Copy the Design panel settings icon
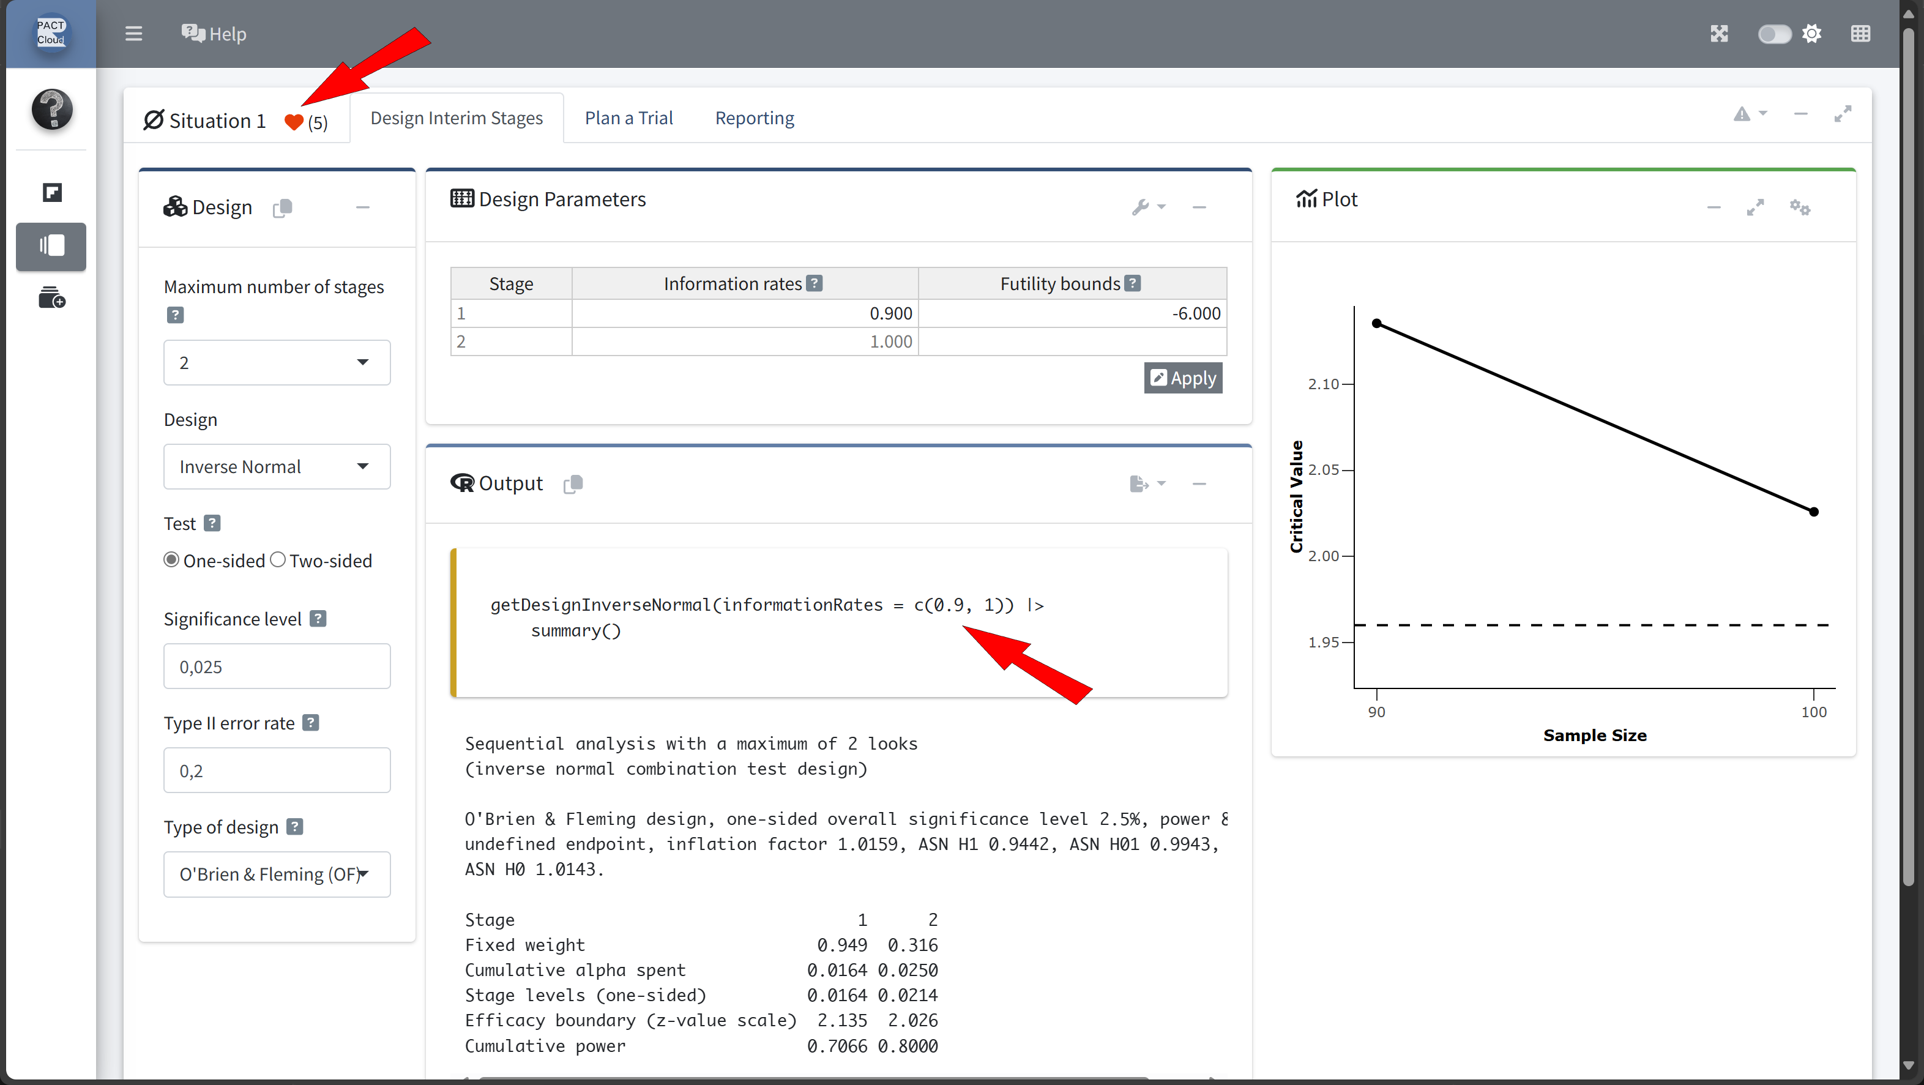The image size is (1924, 1085). [x=282, y=207]
